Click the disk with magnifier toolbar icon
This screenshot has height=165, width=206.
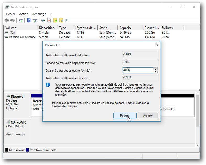point(43,20)
